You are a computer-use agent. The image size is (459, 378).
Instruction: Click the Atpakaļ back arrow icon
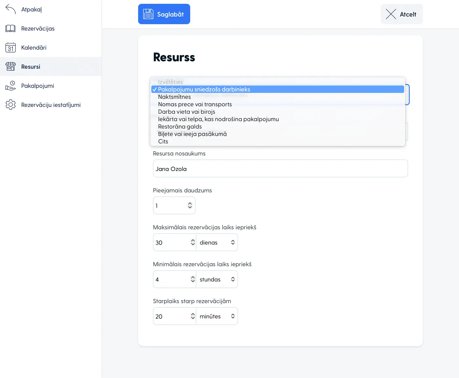coord(10,9)
